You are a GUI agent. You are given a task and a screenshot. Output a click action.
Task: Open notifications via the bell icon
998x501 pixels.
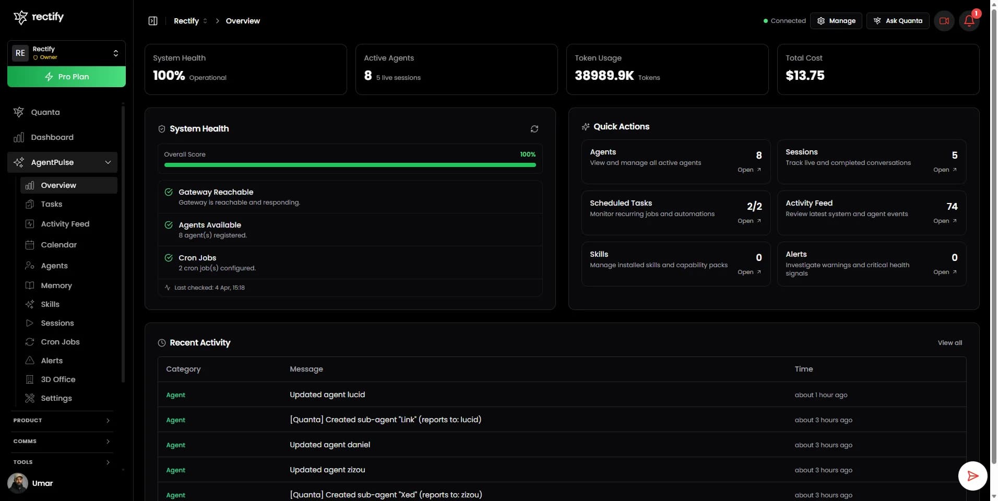(x=970, y=21)
